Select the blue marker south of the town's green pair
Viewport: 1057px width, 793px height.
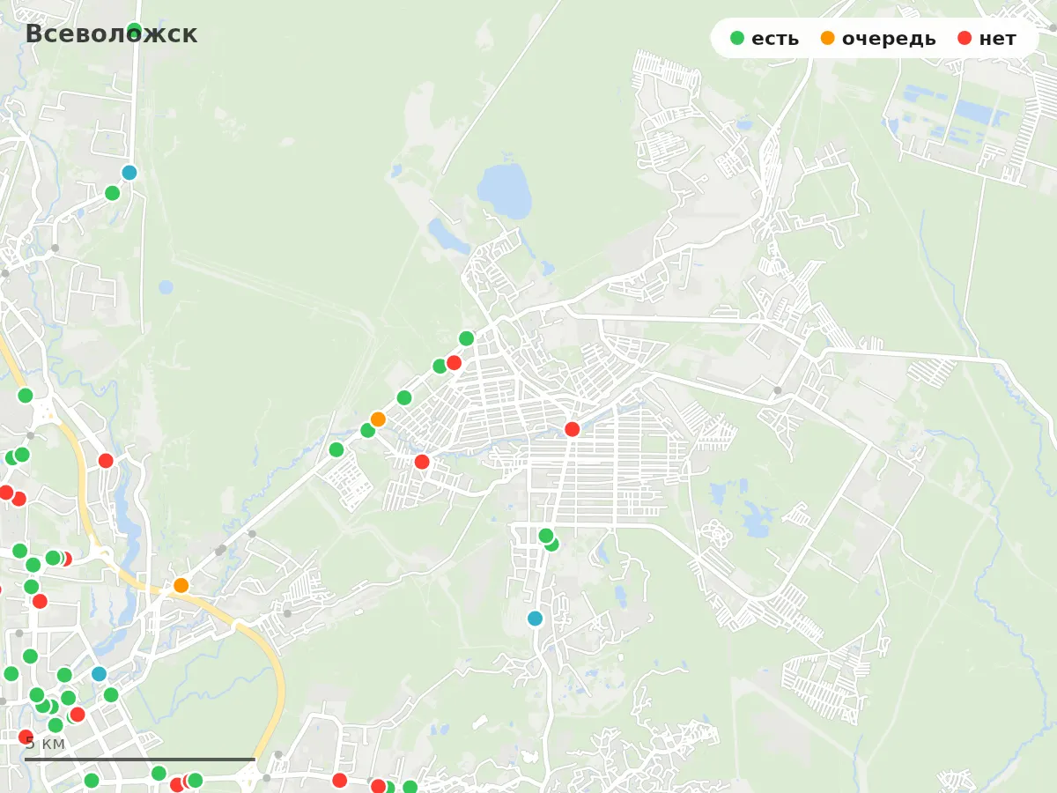(535, 619)
